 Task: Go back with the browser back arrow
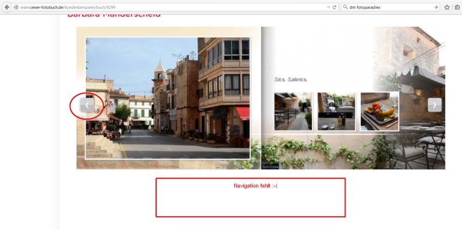[x=7, y=7]
